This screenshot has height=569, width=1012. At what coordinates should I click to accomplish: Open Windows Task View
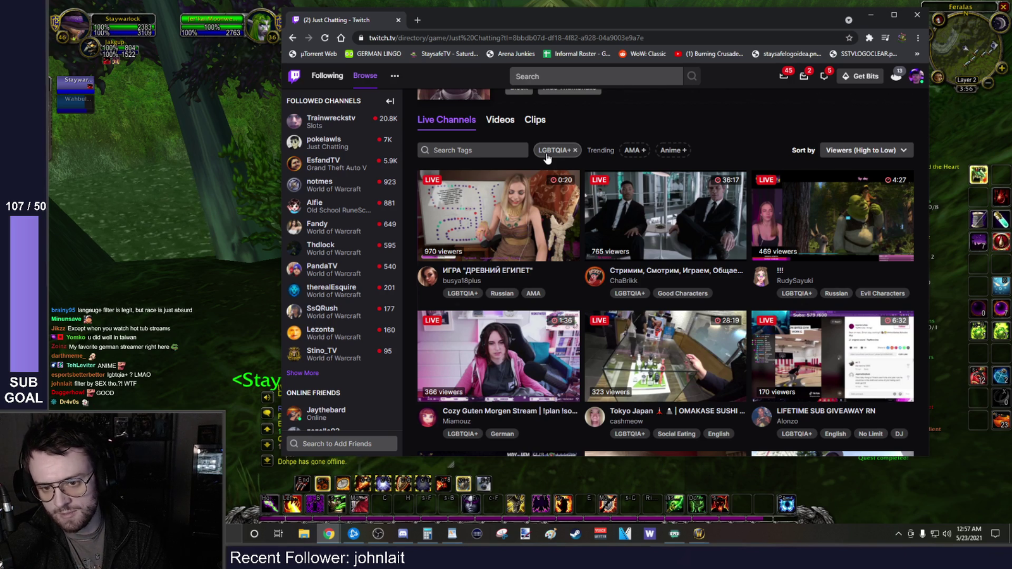point(278,534)
